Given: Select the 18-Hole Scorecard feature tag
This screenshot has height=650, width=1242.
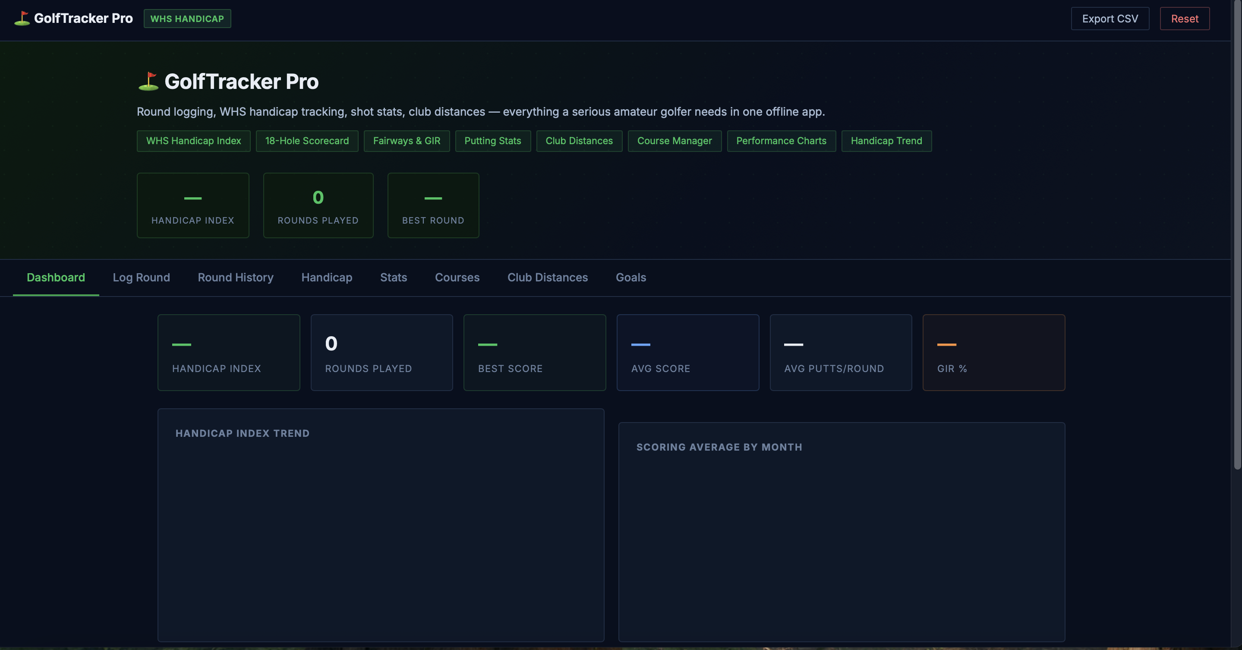Looking at the screenshot, I should (307, 141).
